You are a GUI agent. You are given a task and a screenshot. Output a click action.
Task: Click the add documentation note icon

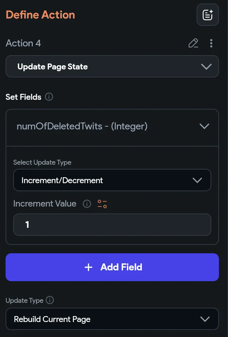pyautogui.click(x=208, y=15)
